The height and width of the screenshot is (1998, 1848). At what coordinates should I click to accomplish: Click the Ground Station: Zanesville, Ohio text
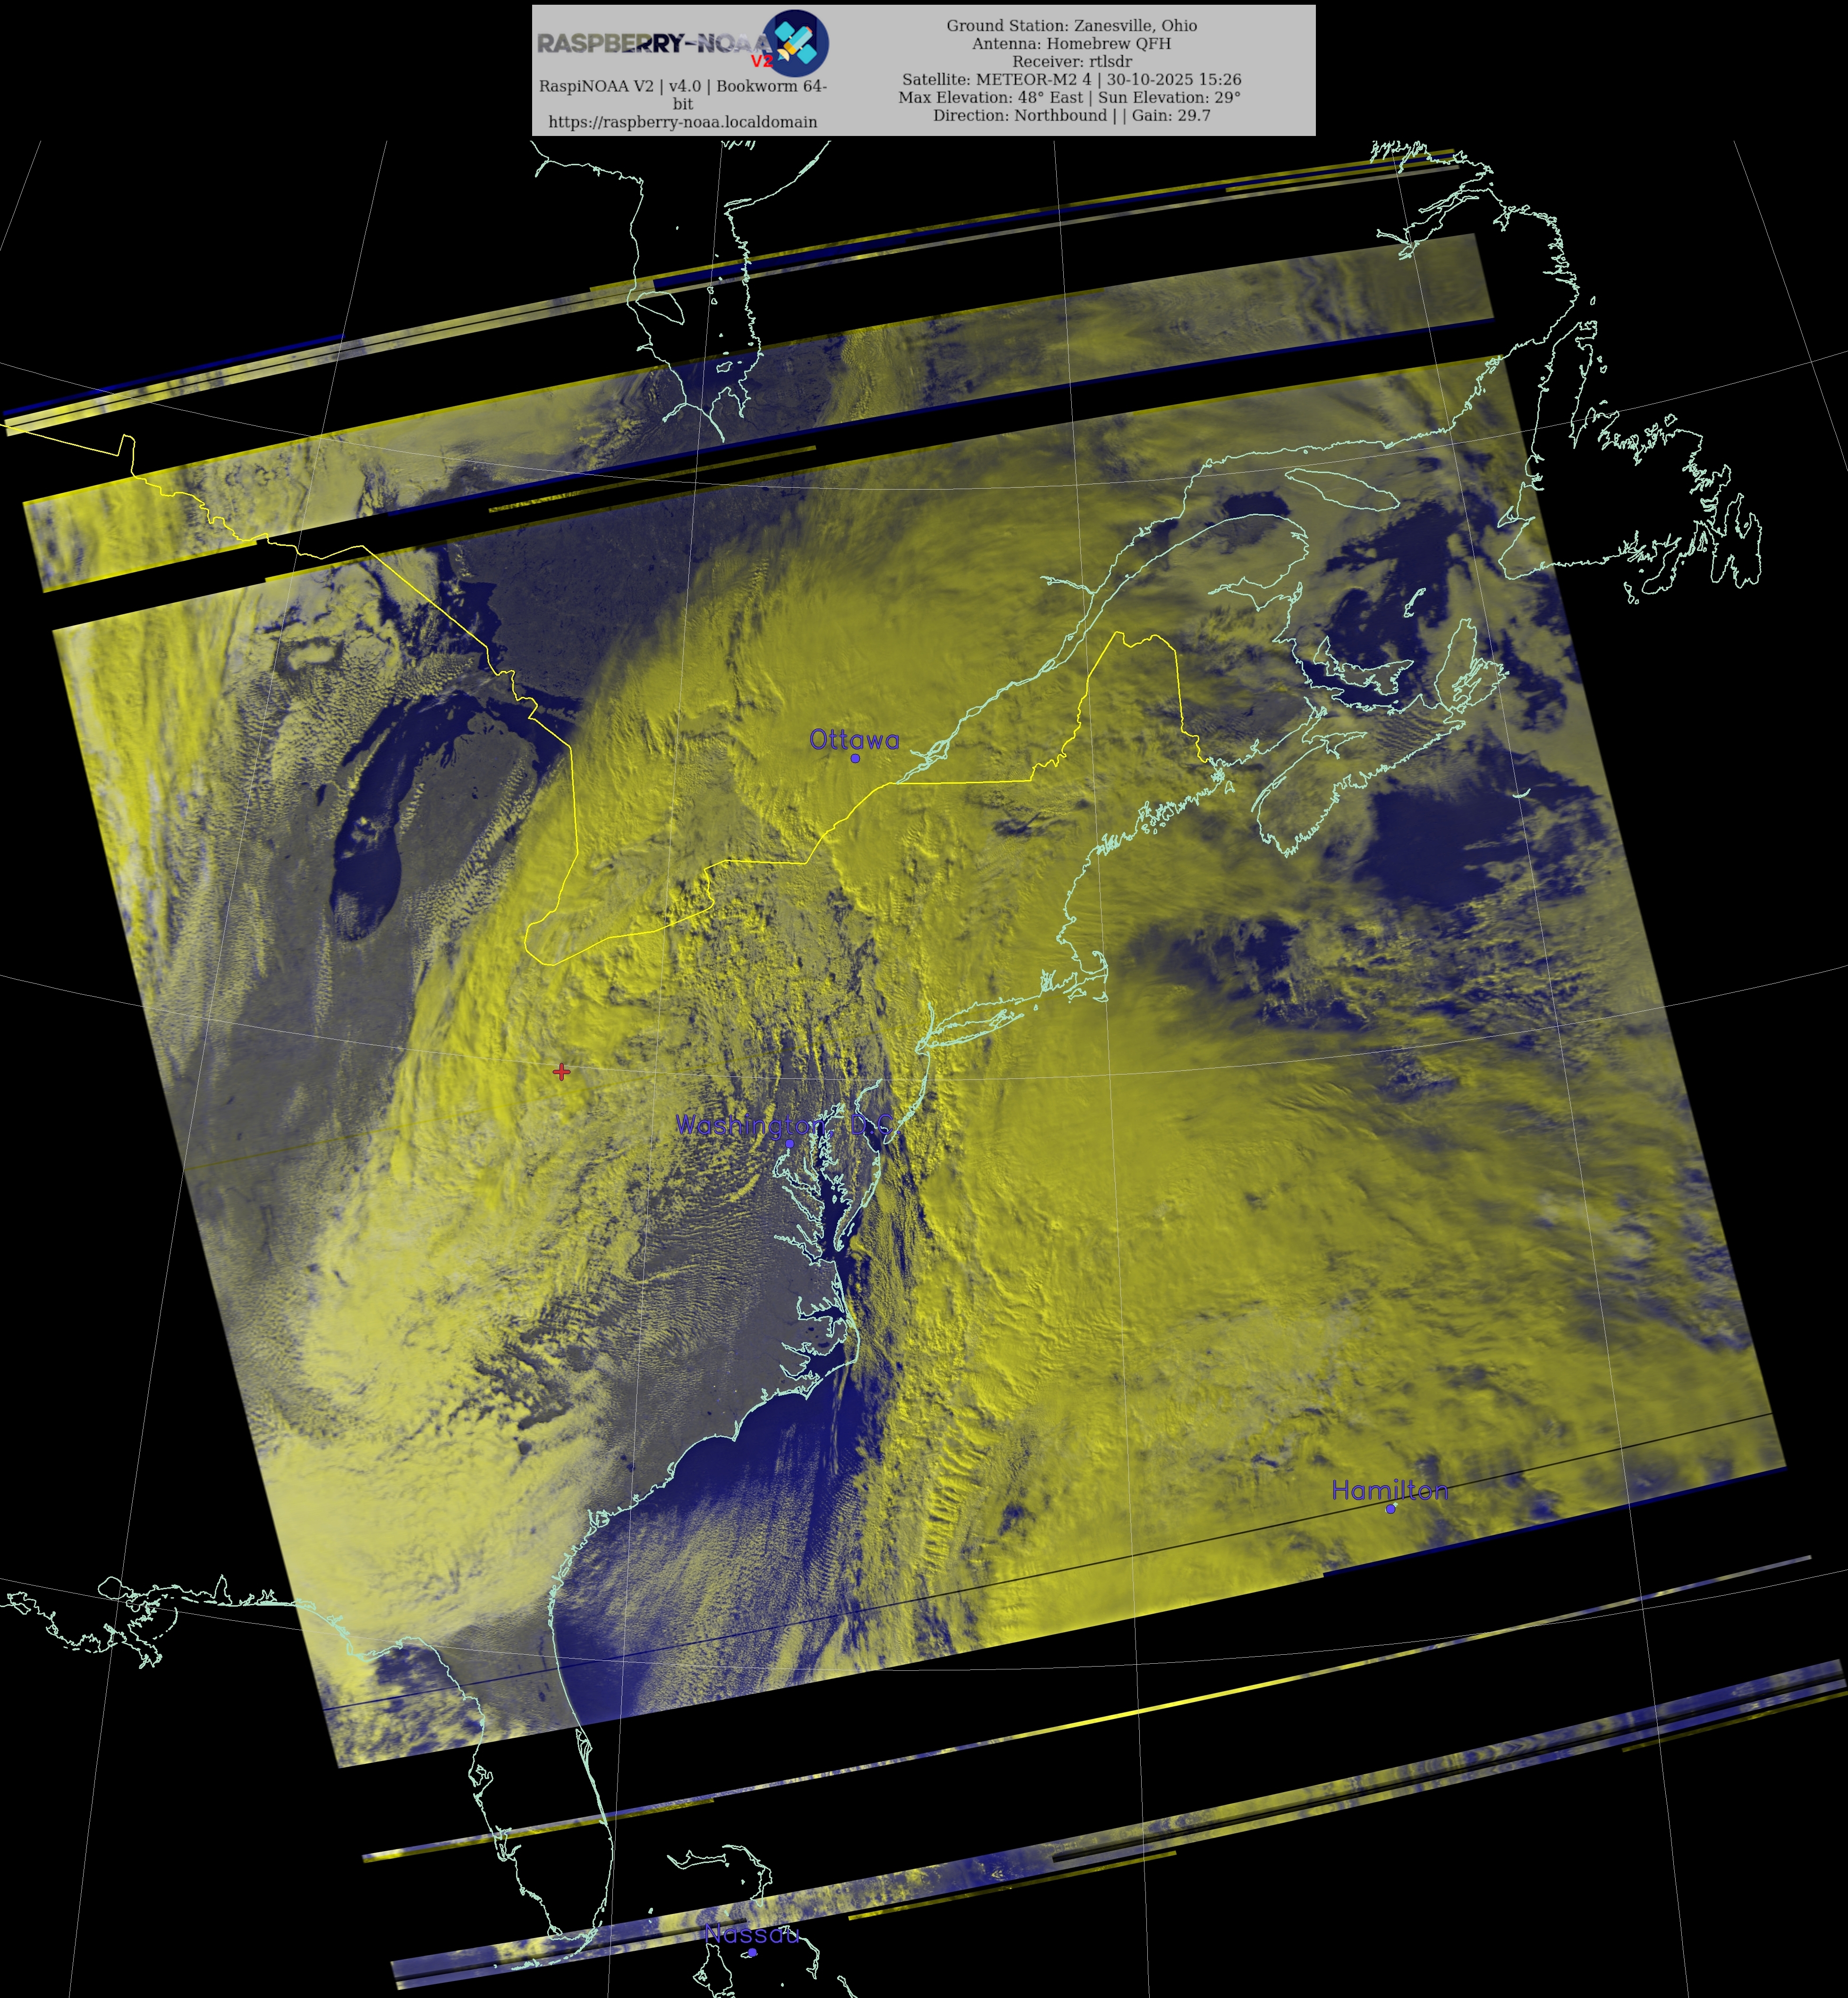click(x=1071, y=26)
